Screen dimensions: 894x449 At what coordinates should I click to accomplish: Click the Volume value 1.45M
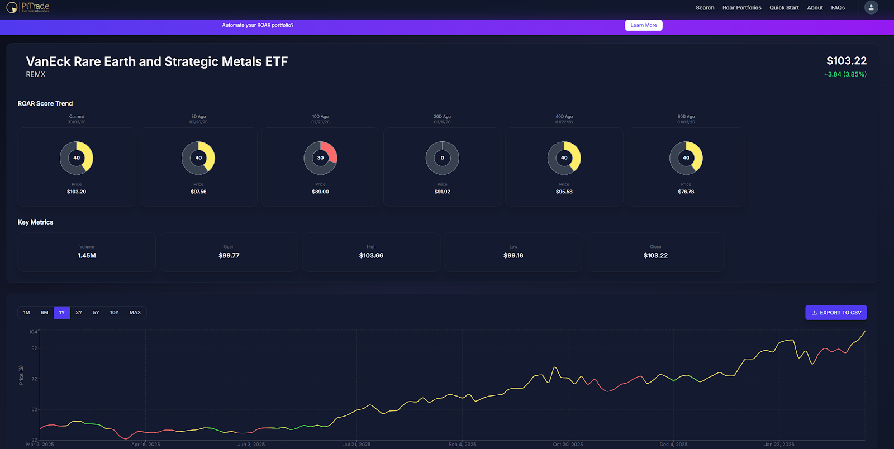pyautogui.click(x=87, y=256)
